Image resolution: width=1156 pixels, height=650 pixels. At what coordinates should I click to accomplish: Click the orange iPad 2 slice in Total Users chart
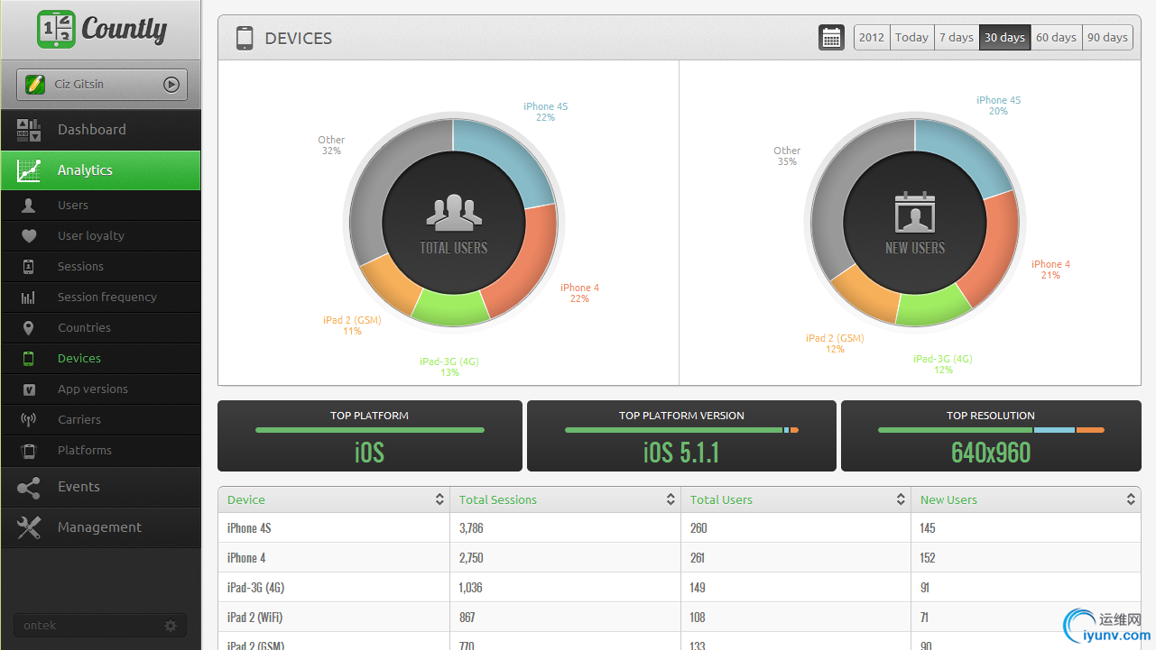pyautogui.click(x=391, y=282)
